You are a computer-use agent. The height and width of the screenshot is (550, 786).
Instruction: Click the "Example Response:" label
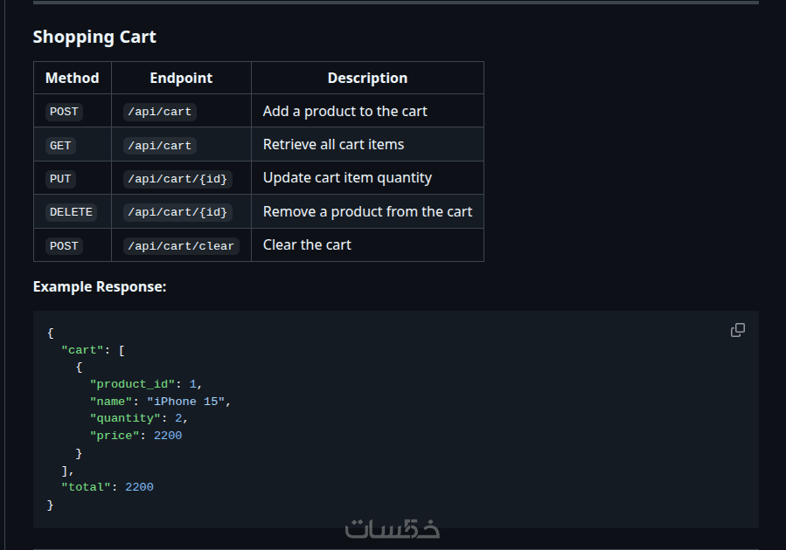point(100,286)
